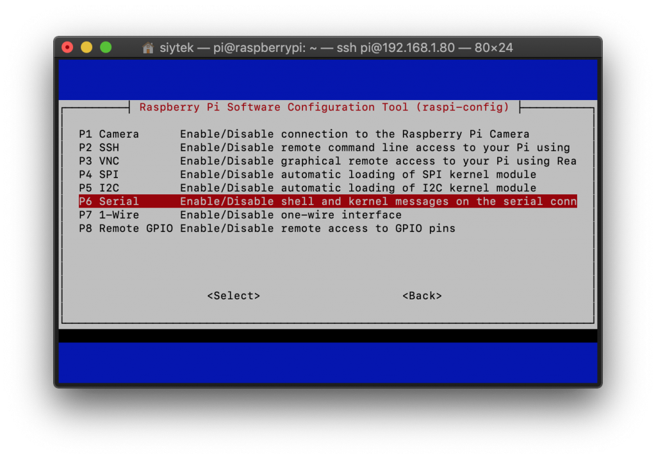Screen dimensions: 656x459
Task: Select the P1 Camera menu entry
Action: [328, 134]
